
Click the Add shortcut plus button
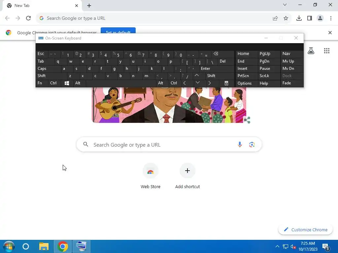pyautogui.click(x=187, y=171)
